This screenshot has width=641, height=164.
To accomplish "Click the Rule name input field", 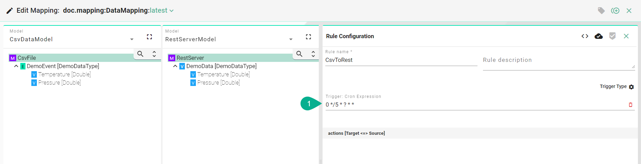I will point(401,60).
